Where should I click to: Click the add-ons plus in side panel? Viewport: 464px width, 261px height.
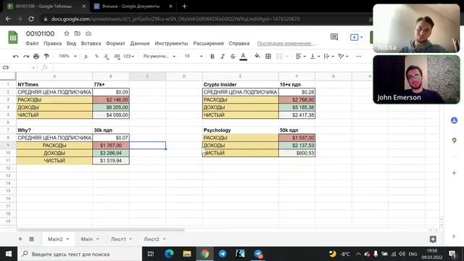pyautogui.click(x=455, y=173)
